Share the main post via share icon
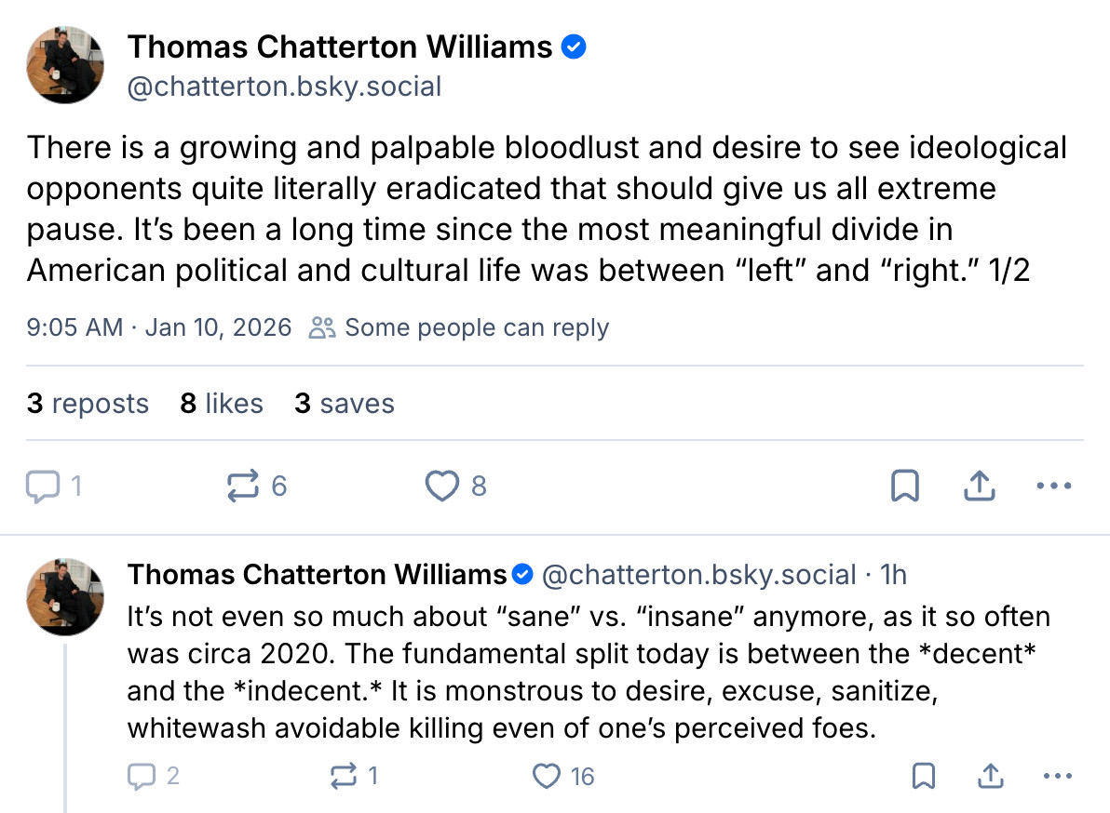Screen dimensions: 1110x813 click(980, 486)
